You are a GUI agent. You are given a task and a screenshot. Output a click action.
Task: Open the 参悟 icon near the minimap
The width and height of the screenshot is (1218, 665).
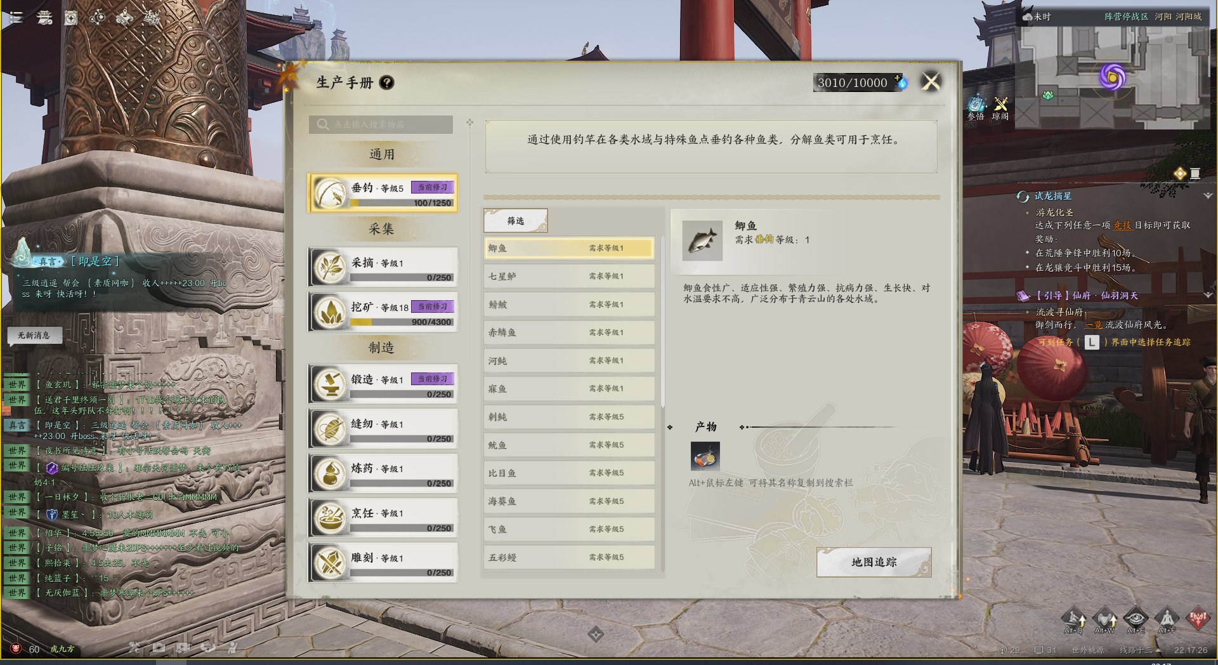click(x=976, y=108)
